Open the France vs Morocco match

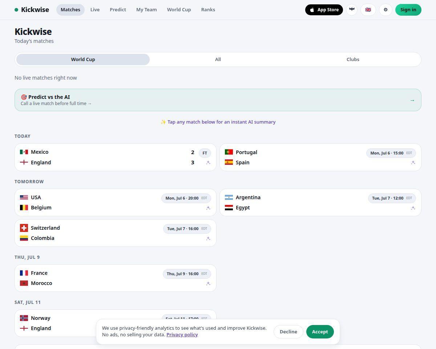tap(116, 278)
